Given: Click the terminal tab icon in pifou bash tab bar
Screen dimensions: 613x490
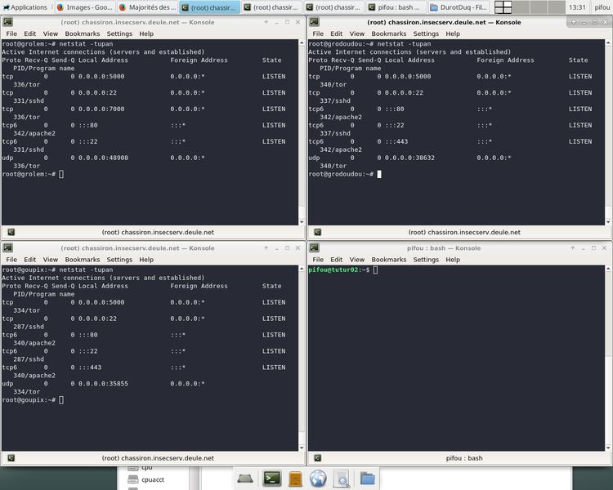Looking at the screenshot, I should click(317, 459).
